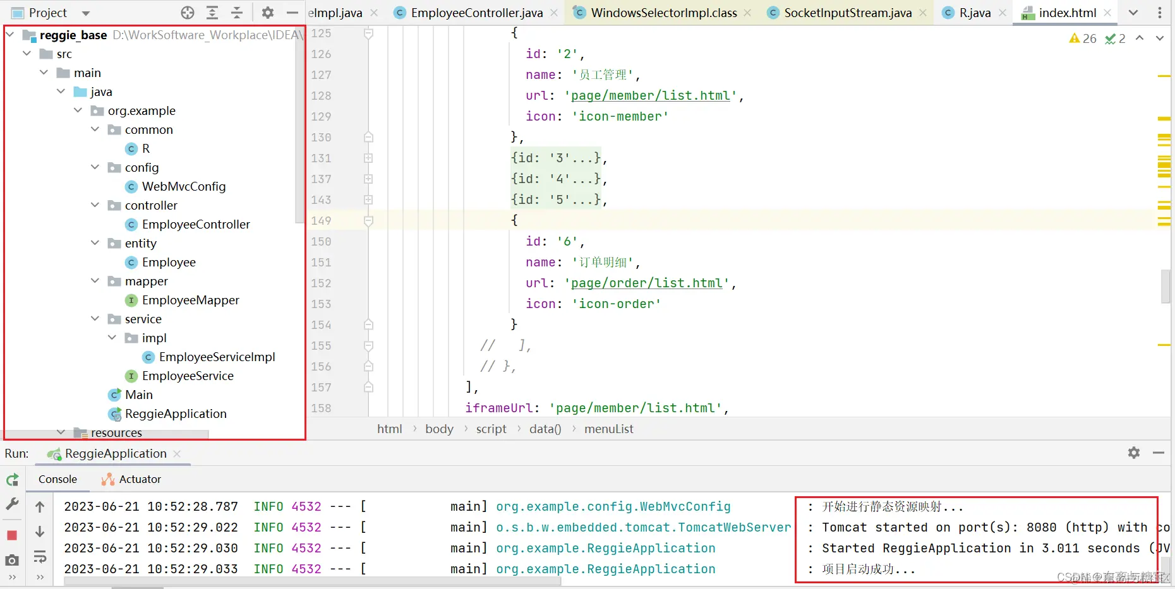The height and width of the screenshot is (589, 1175).
Task: Select EmployeeServiceImpl in project tree
Action: pos(217,357)
